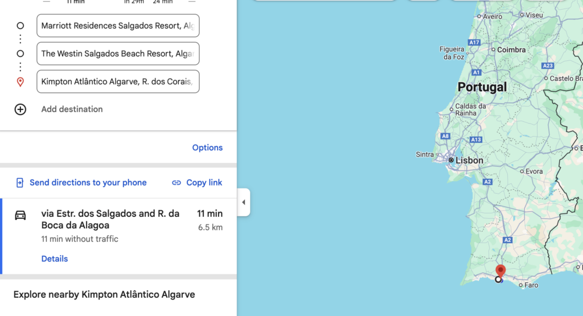
Task: Edit the Marriott Residences Salgados Resort field
Action: (118, 26)
